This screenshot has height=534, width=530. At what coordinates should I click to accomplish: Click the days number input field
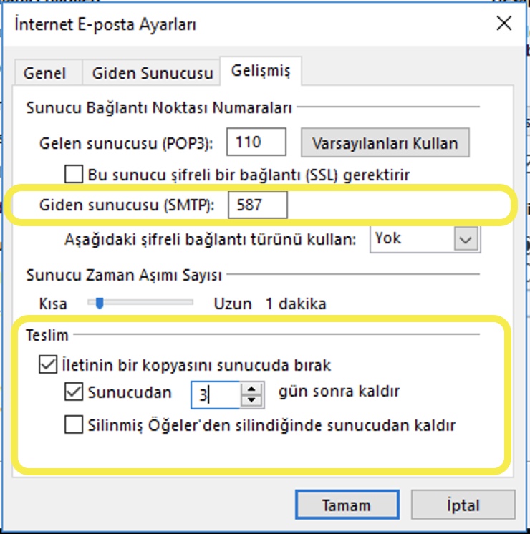coord(216,393)
